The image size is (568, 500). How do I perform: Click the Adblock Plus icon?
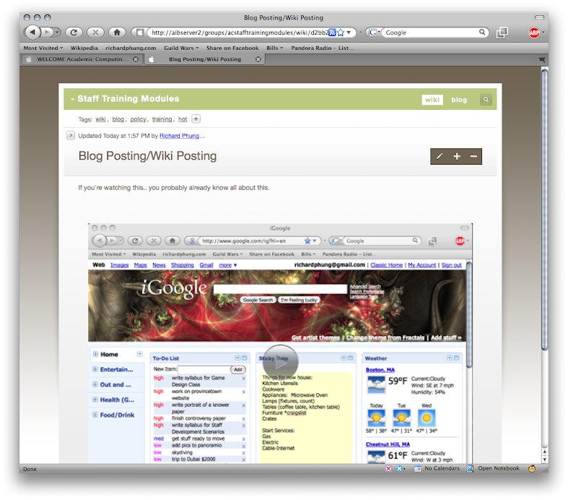[x=534, y=33]
